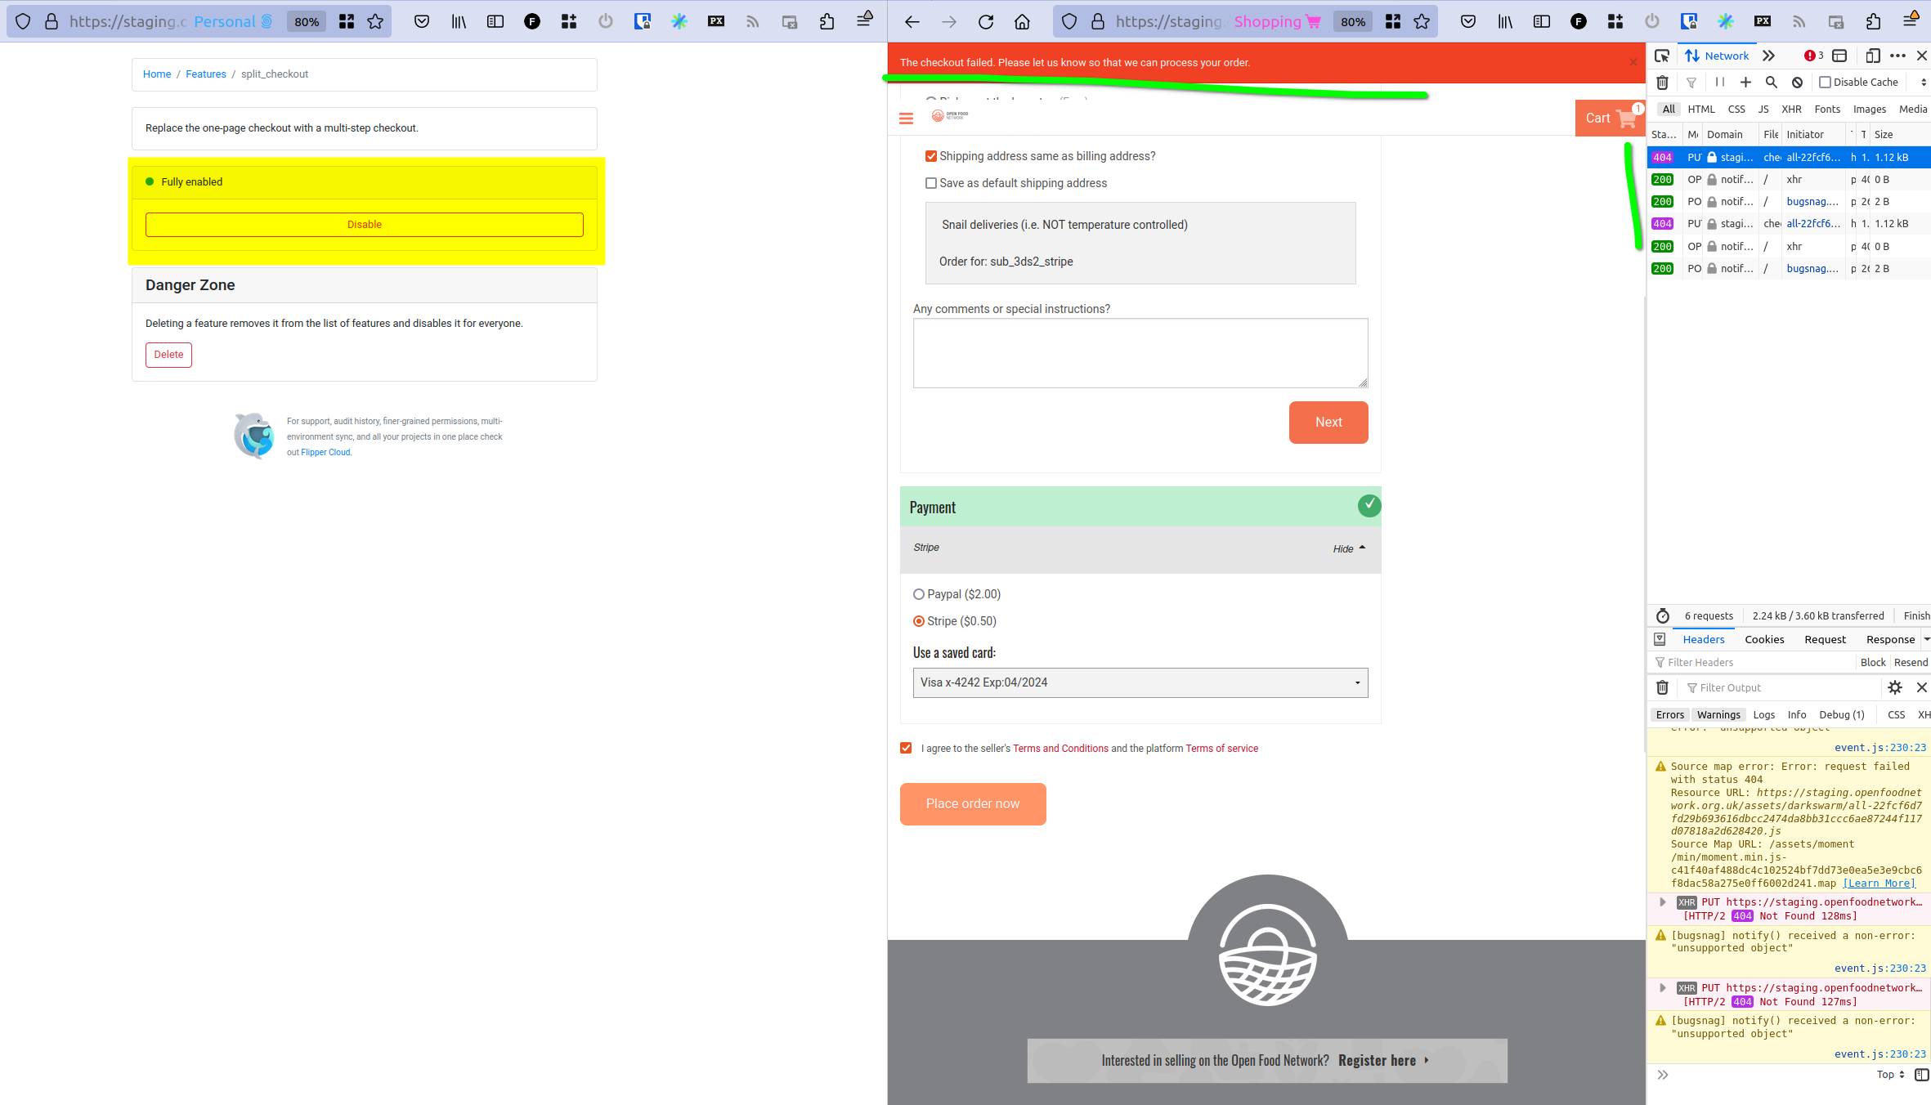Click the Place order now button
This screenshot has width=1931, height=1105.
pyautogui.click(x=973, y=803)
